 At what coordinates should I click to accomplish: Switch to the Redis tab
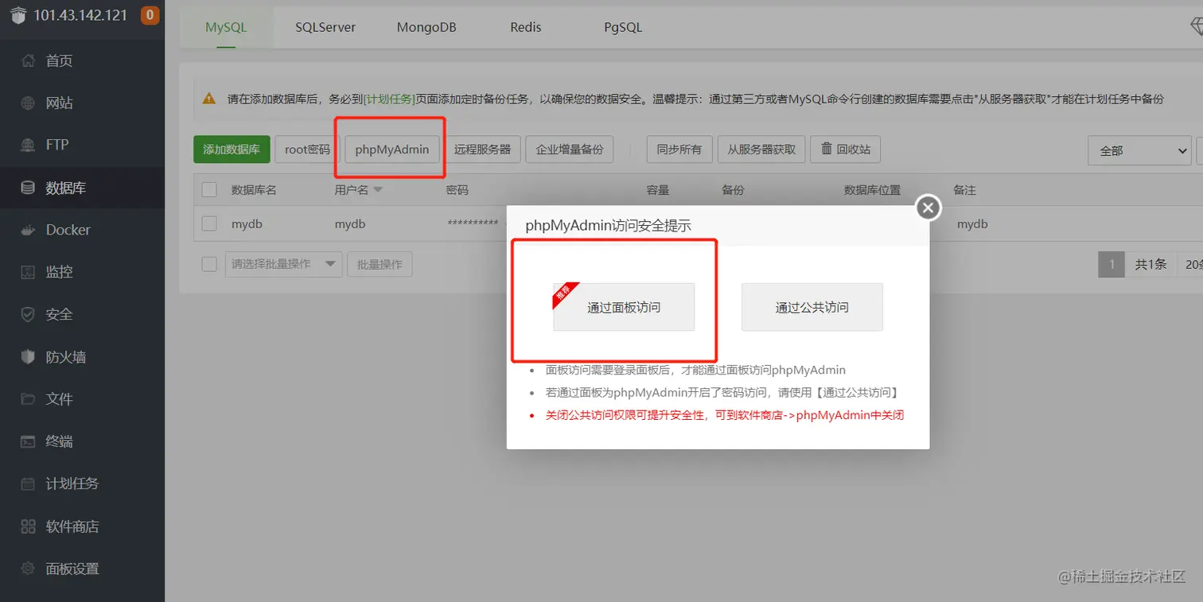(x=526, y=27)
